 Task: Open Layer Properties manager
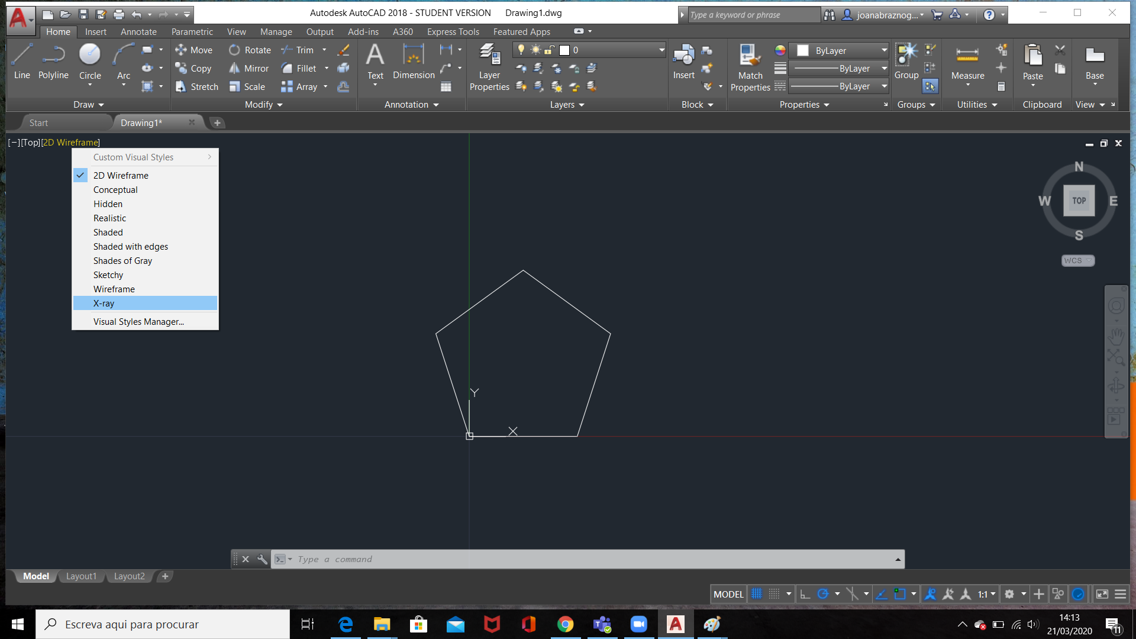point(489,67)
